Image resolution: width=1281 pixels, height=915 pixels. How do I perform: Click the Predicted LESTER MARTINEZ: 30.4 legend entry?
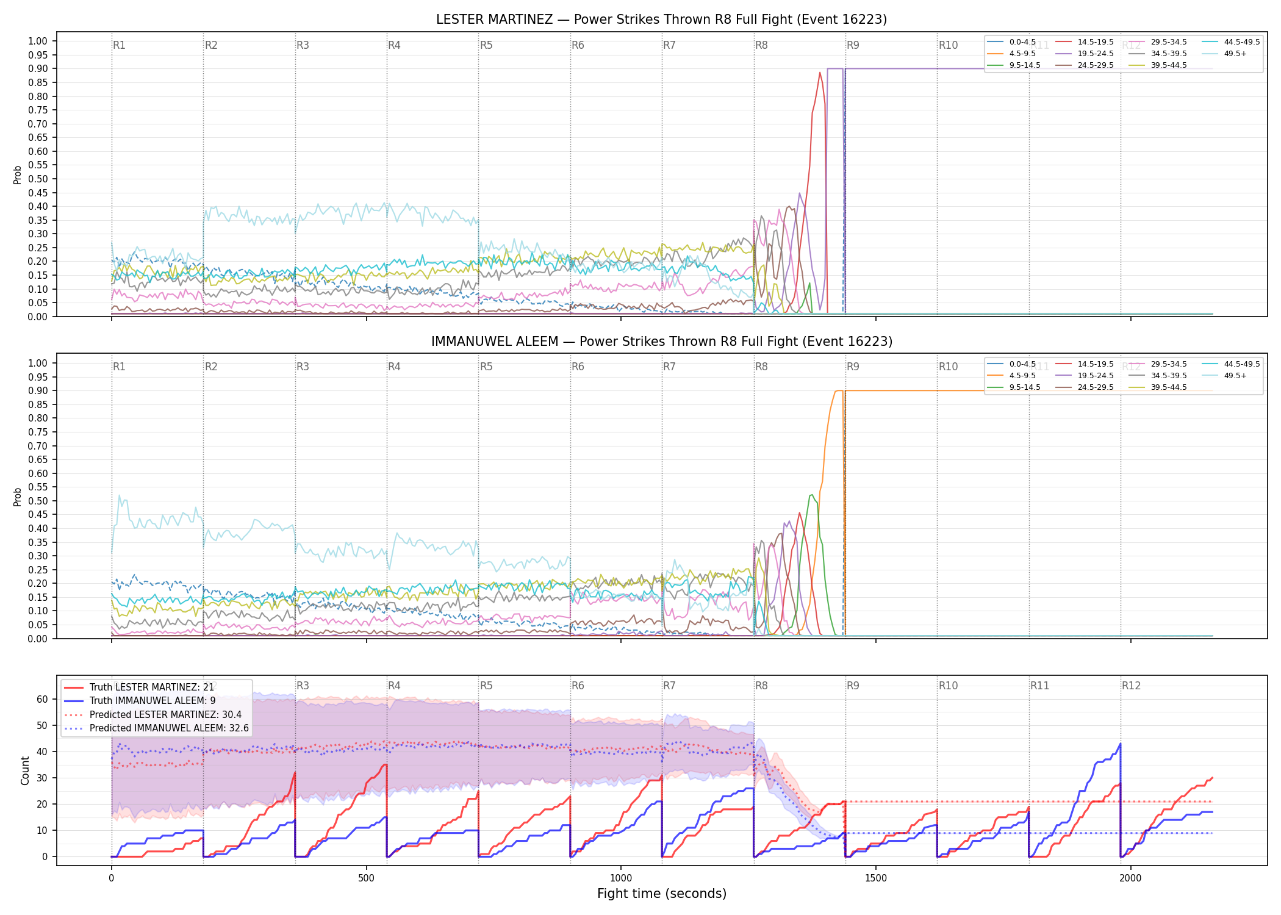152,714
